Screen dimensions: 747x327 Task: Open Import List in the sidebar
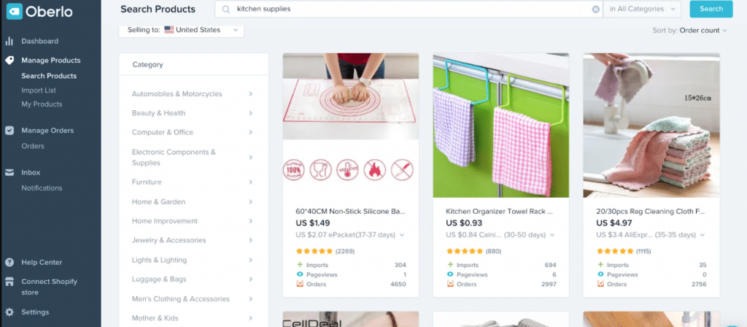tap(39, 90)
